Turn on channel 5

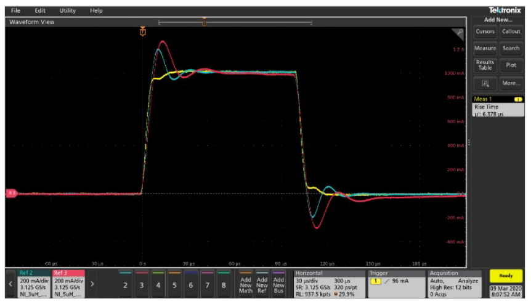pyautogui.click(x=174, y=284)
